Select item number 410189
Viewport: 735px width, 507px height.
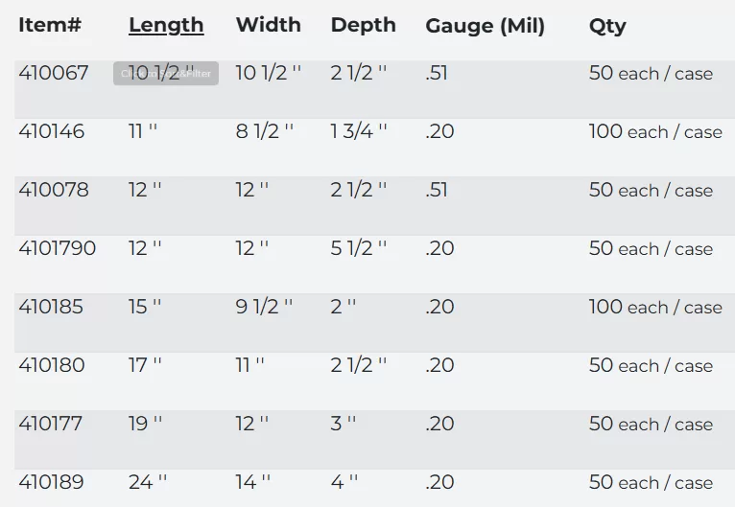click(x=52, y=482)
